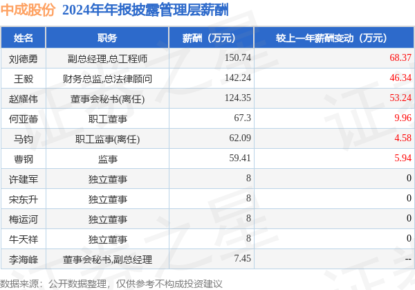Screen dimensions: 415x290
Task: Click the 2024年年报披露管理层薪酬 heading
Action: (x=145, y=10)
